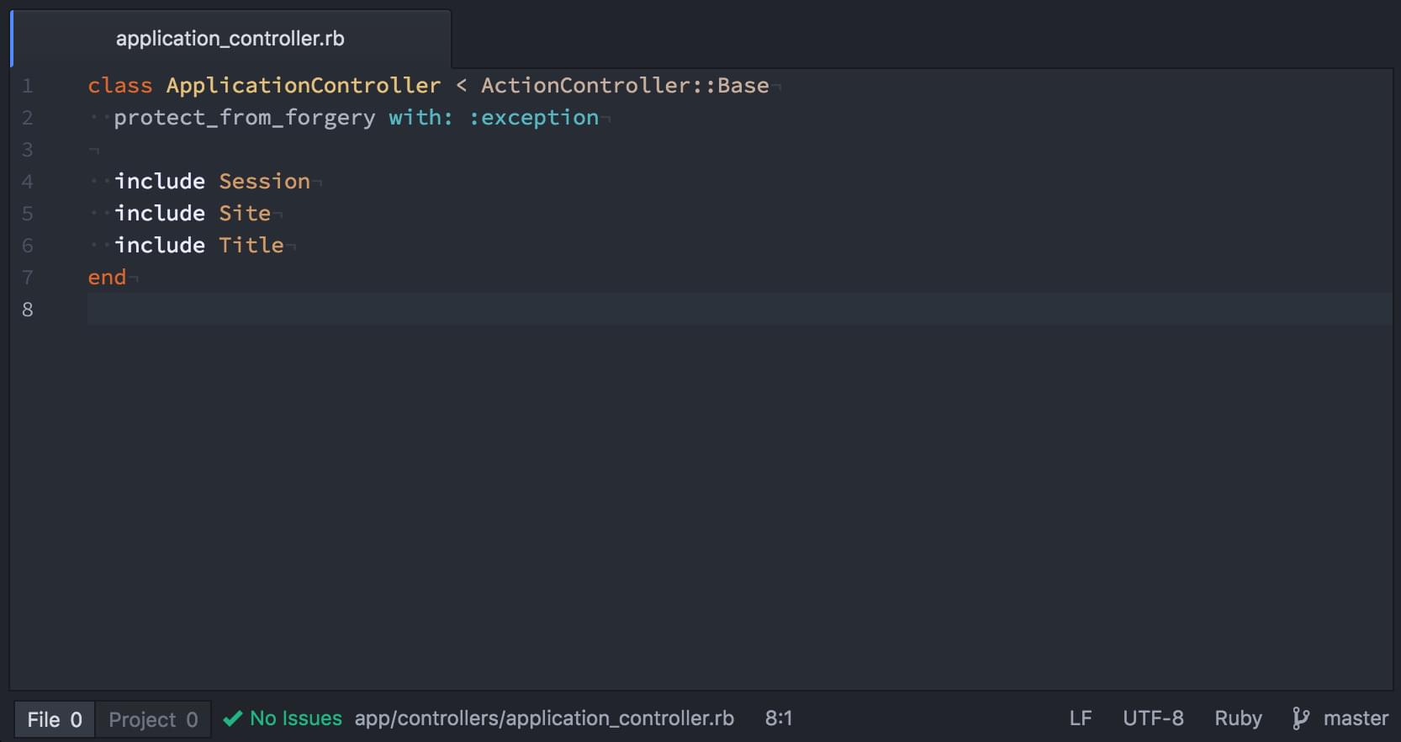
Task: Select the application_controller.rb tab
Action: coord(230,39)
